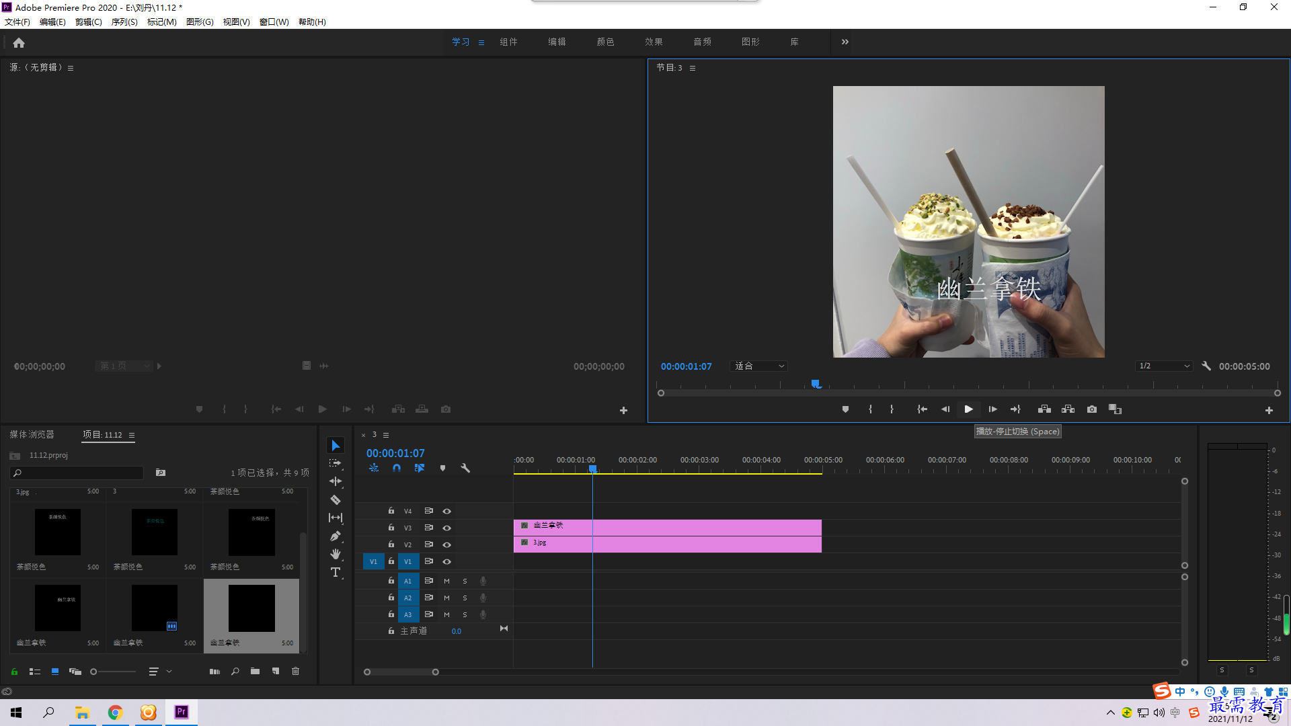1291x726 pixels.
Task: Toggle V3 track visibility eye
Action: pos(446,528)
